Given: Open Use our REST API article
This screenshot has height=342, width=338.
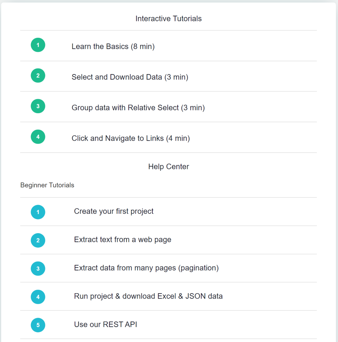Looking at the screenshot, I should (106, 324).
